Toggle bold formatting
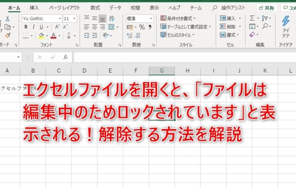The width and height of the screenshot is (296, 188). 25,27
